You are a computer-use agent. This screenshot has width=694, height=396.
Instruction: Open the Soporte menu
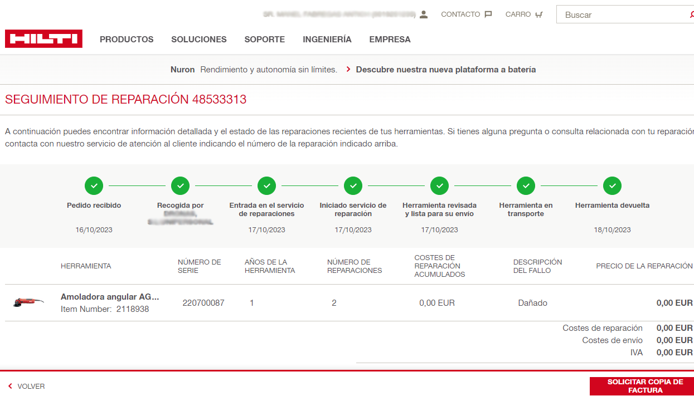[264, 40]
